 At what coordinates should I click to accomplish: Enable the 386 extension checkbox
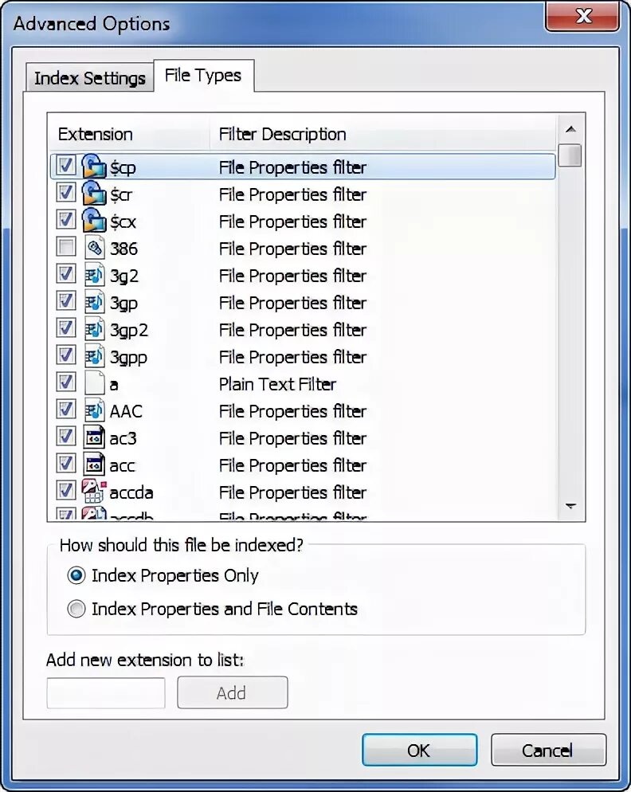coord(67,248)
